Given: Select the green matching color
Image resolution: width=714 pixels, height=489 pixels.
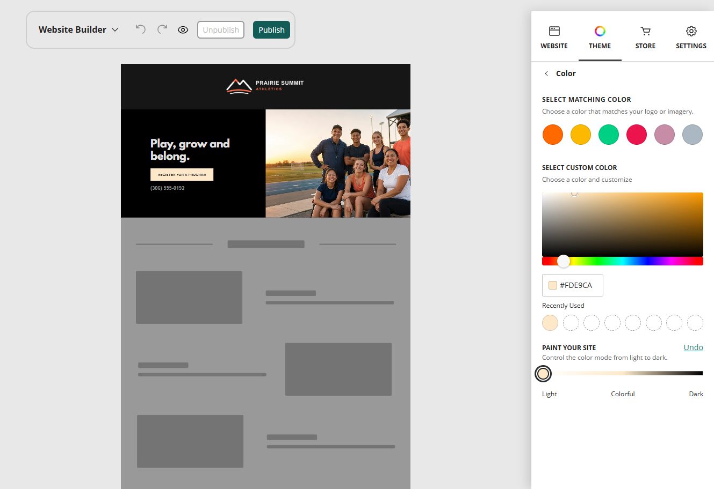Looking at the screenshot, I should pyautogui.click(x=609, y=135).
